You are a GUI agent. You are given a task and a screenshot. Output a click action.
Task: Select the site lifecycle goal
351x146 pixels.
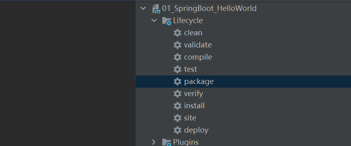[190, 118]
